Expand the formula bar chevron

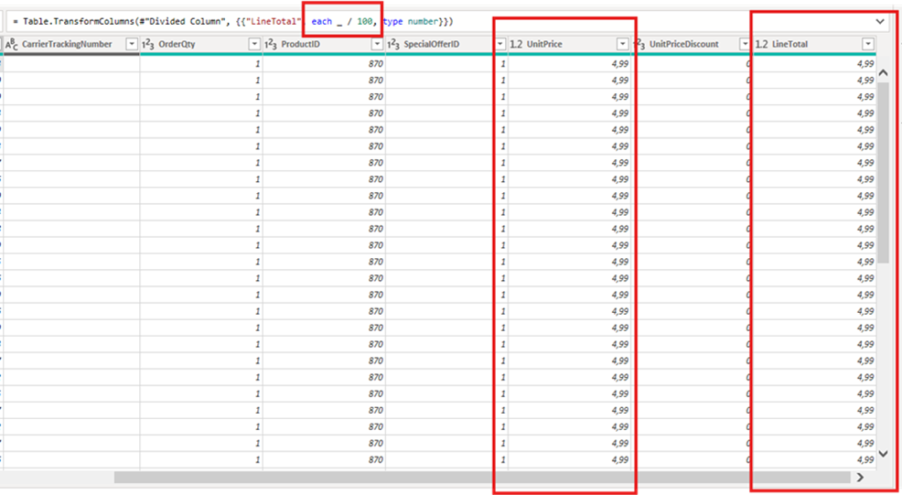click(880, 22)
